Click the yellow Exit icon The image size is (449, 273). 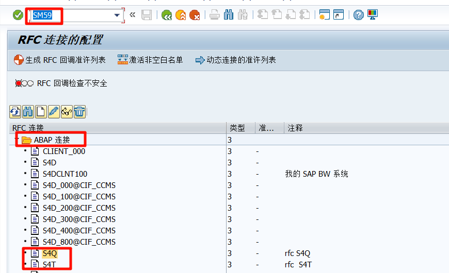pyautogui.click(x=181, y=15)
